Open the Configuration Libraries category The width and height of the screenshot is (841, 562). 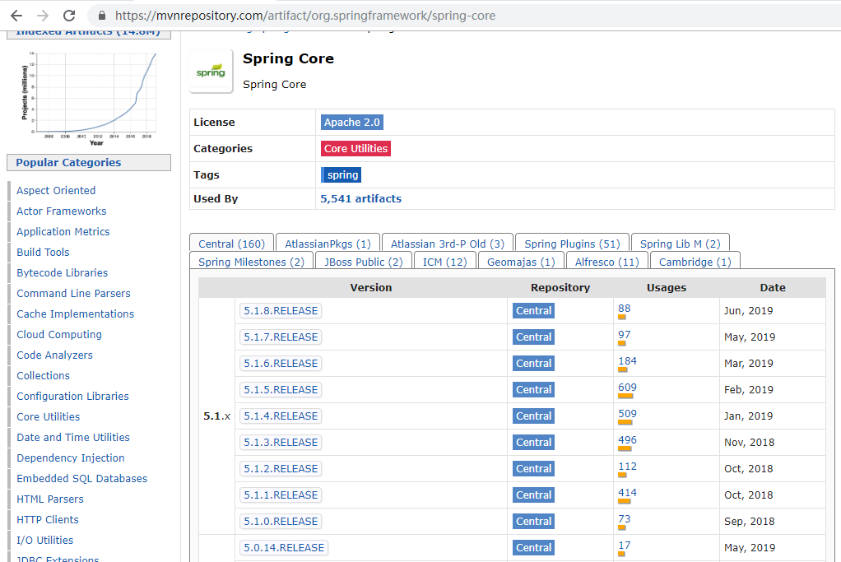[72, 397]
